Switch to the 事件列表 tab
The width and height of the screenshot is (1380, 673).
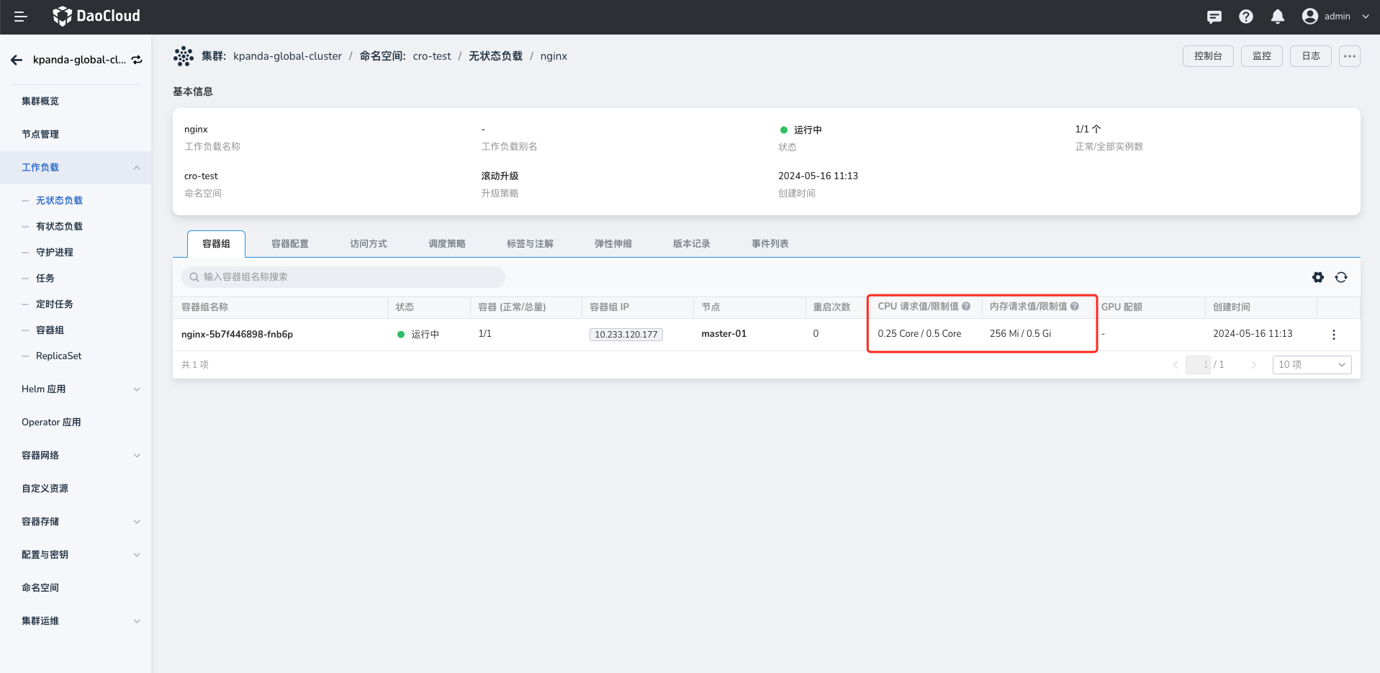tap(768, 243)
